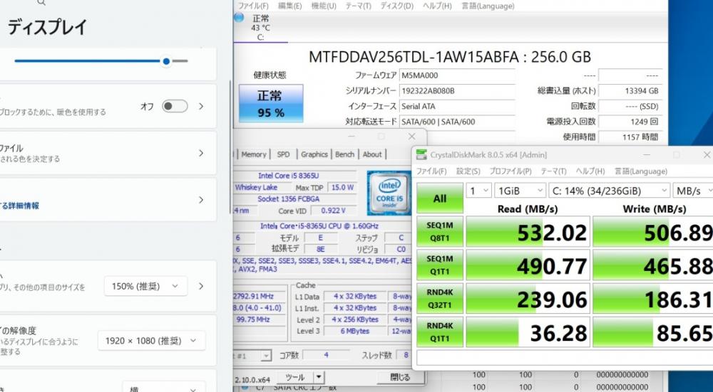Click the blue disk status circle in CrystalDiskInfo
The image size is (713, 392).
tap(239, 17)
